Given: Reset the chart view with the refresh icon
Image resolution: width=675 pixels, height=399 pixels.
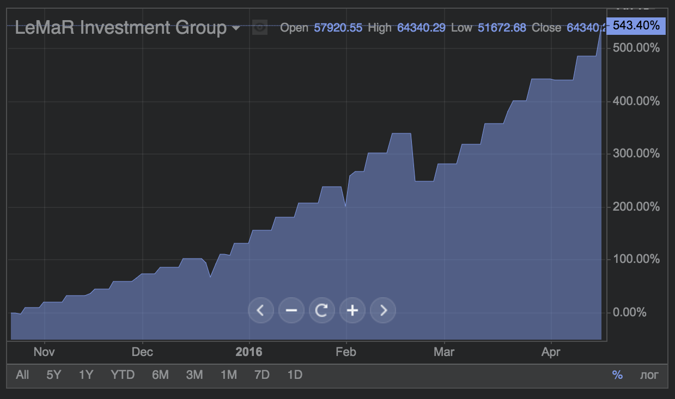Looking at the screenshot, I should tap(321, 310).
